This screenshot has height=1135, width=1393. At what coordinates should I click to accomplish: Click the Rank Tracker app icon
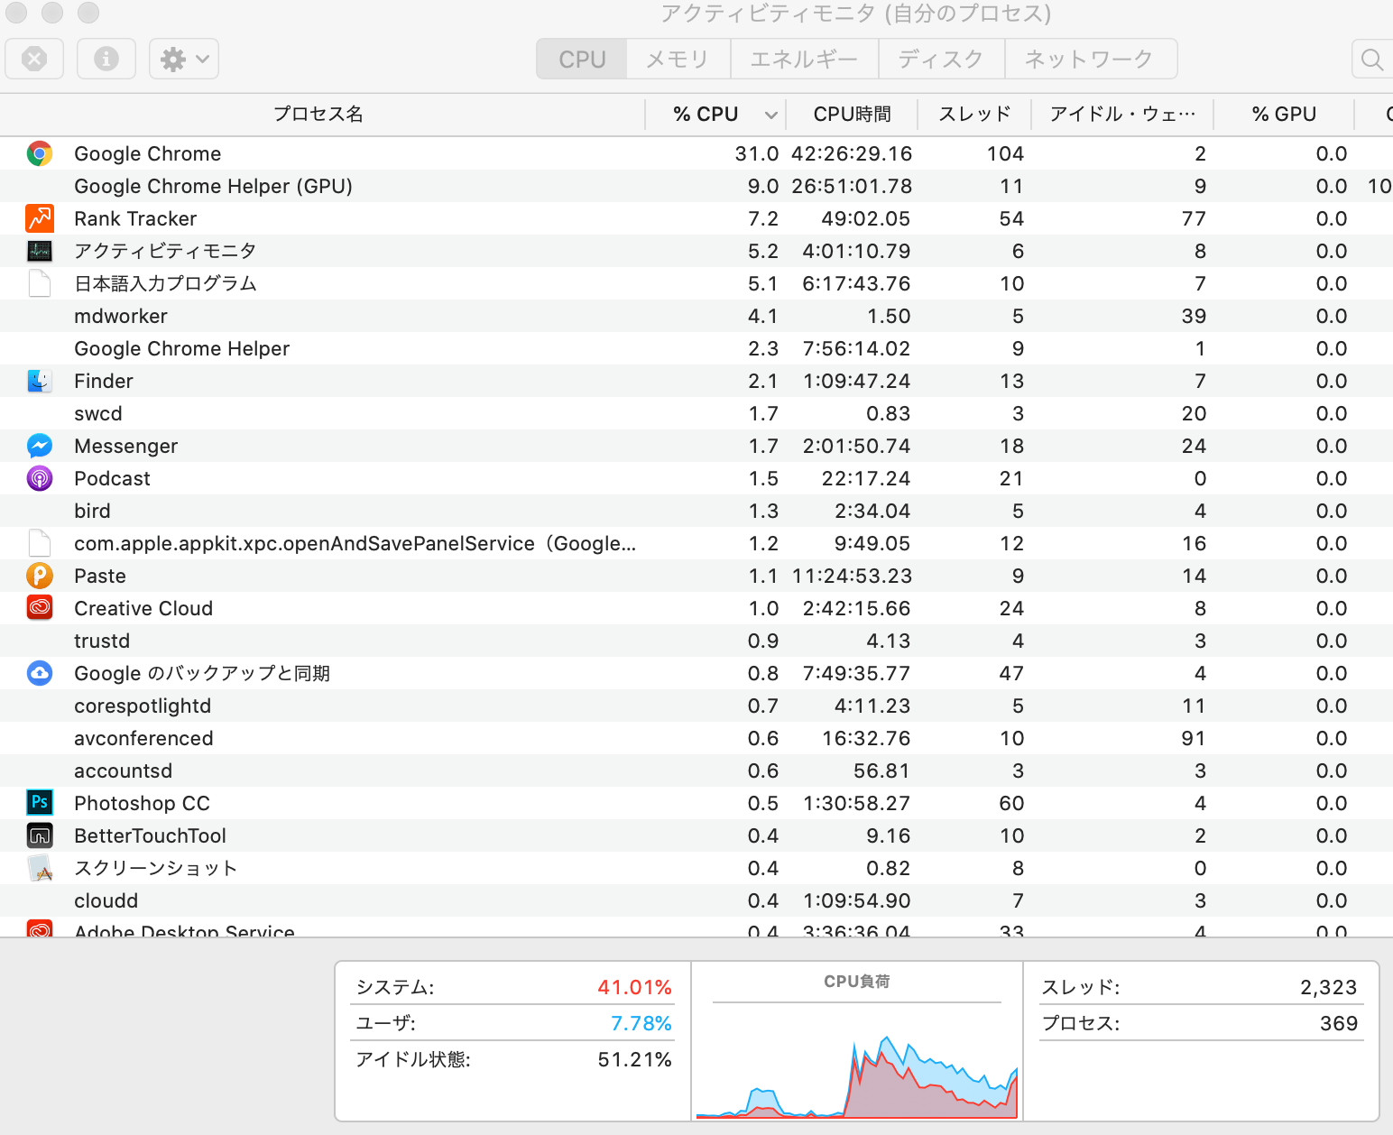click(40, 218)
